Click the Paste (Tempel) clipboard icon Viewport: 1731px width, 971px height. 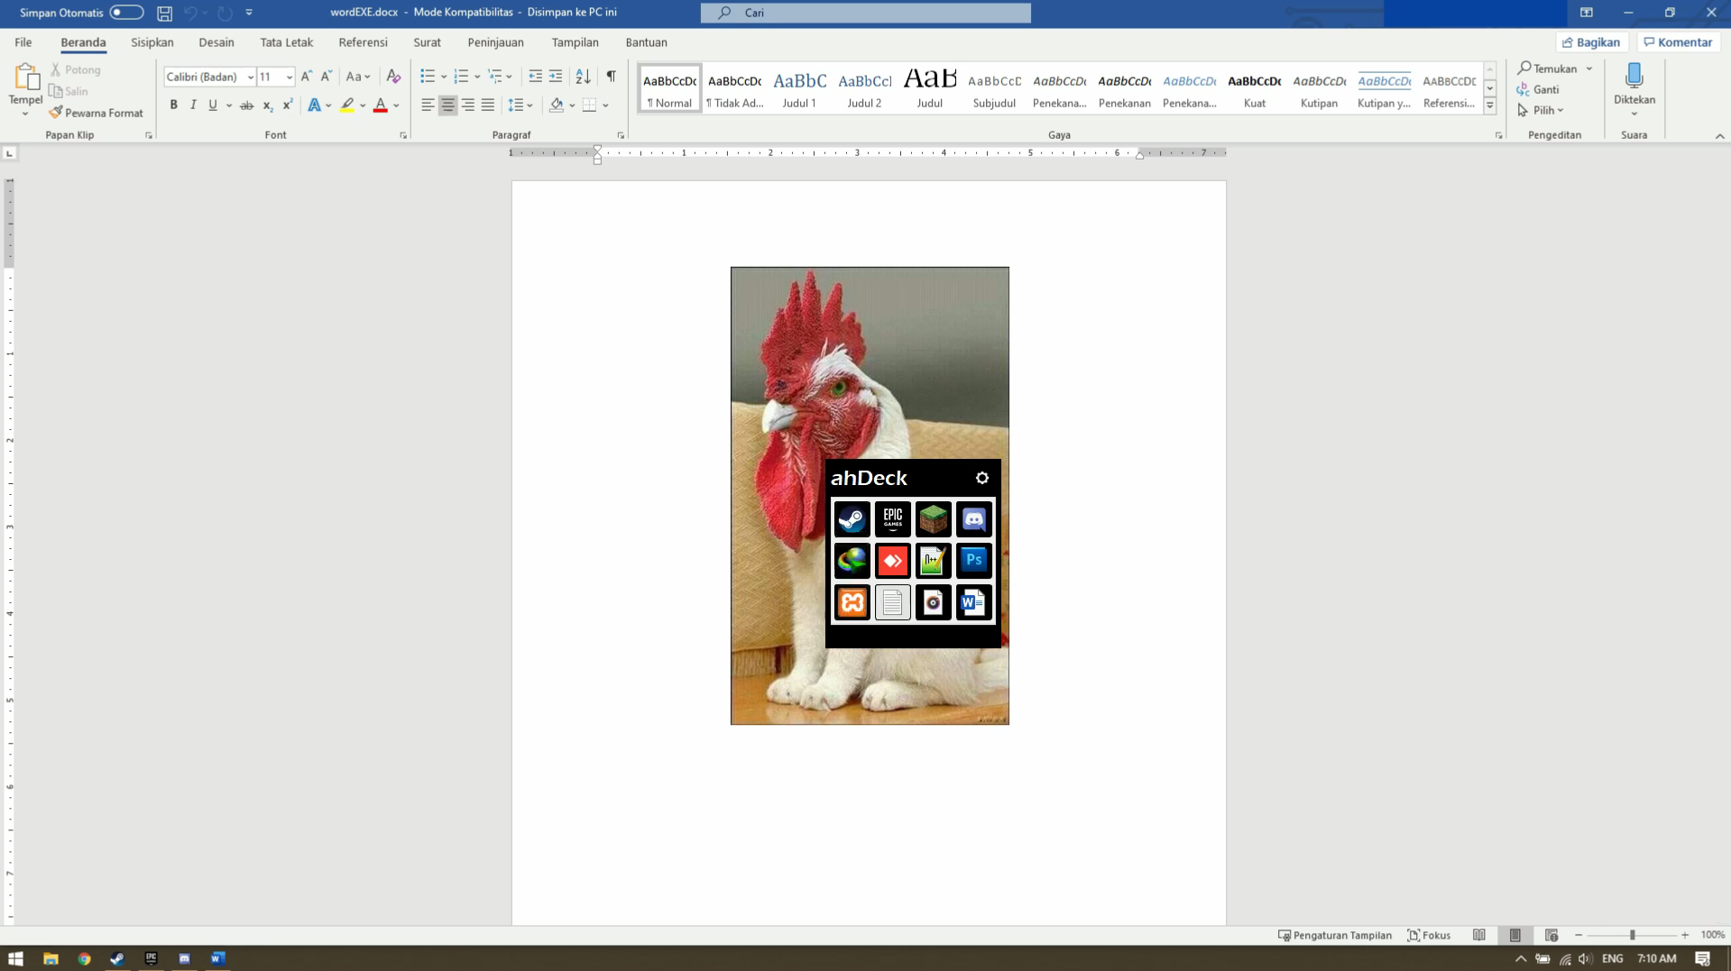[25, 78]
